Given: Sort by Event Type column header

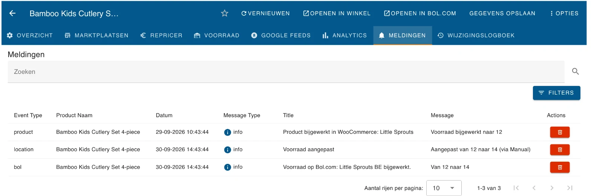Looking at the screenshot, I should pos(28,115).
